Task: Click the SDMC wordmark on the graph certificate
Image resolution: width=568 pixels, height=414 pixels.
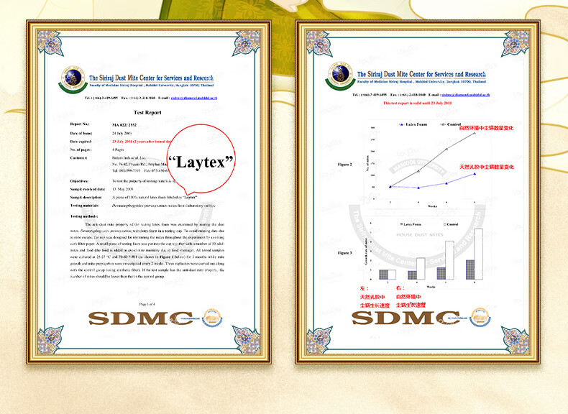Action: pos(406,318)
